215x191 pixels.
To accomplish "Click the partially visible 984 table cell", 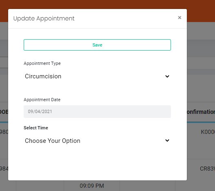I will pos(4,169).
